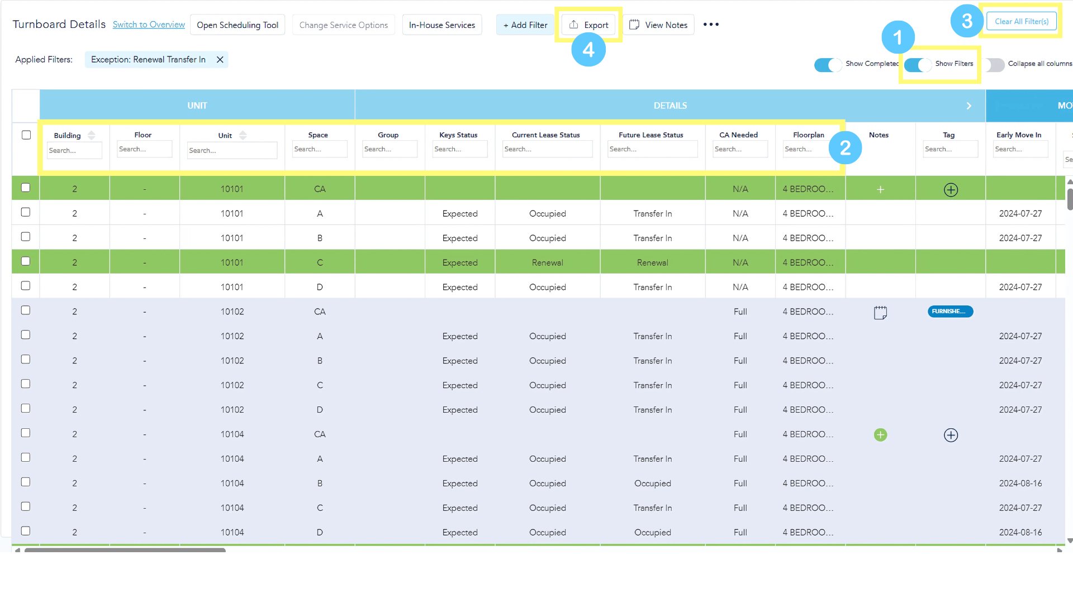Add tag on unit 10104 CA row
This screenshot has height=603, width=1073.
(951, 435)
